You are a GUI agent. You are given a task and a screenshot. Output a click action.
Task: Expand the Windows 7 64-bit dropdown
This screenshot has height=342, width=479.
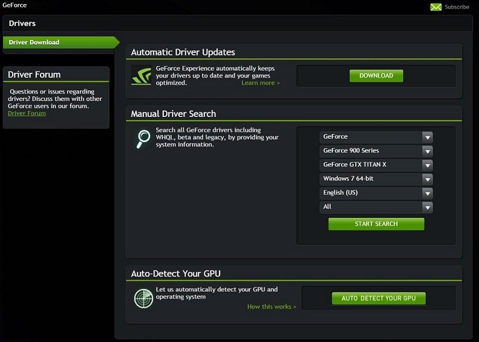click(376, 179)
